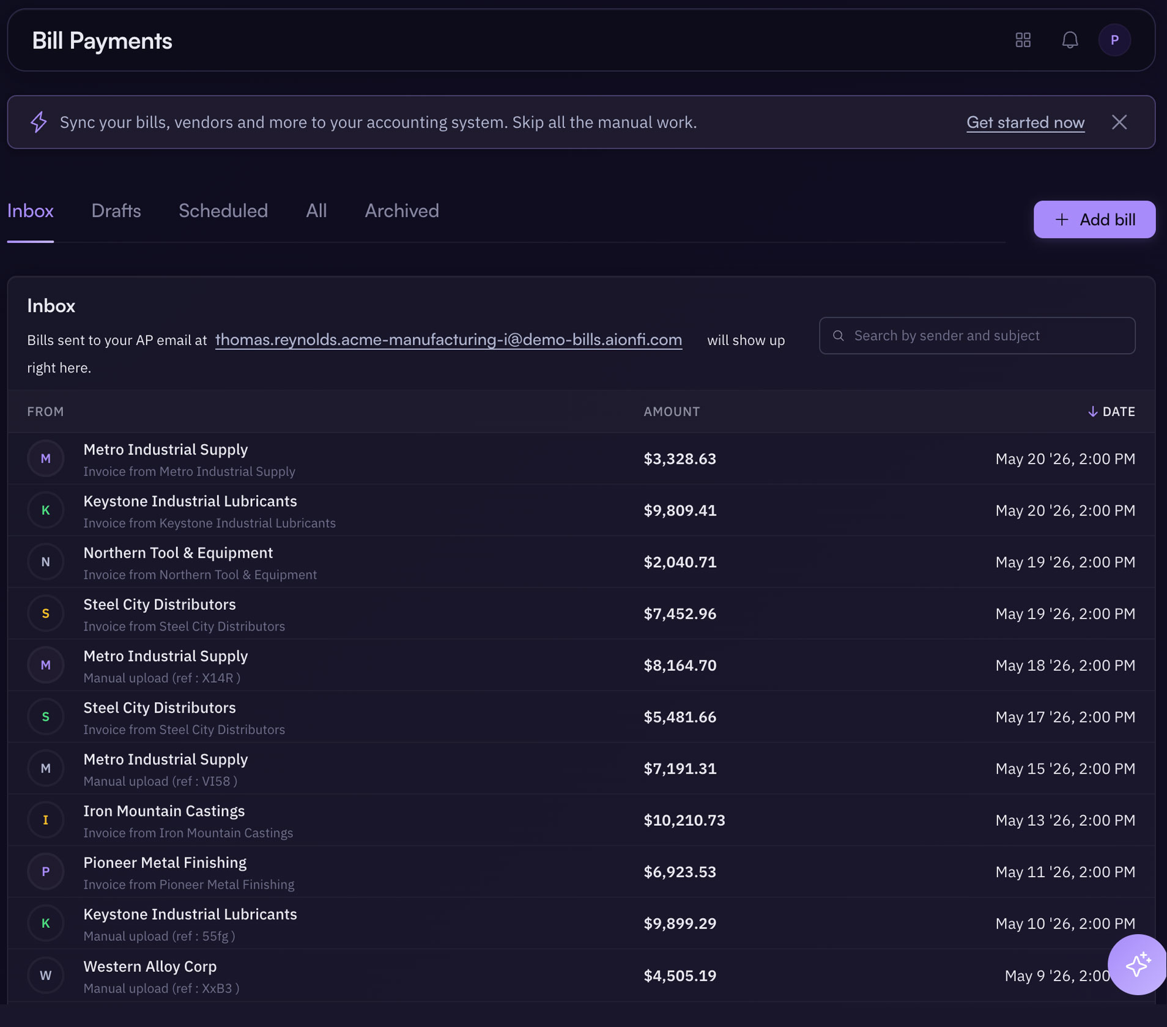The height and width of the screenshot is (1027, 1167).
Task: Follow the Get started now link
Action: (x=1025, y=122)
